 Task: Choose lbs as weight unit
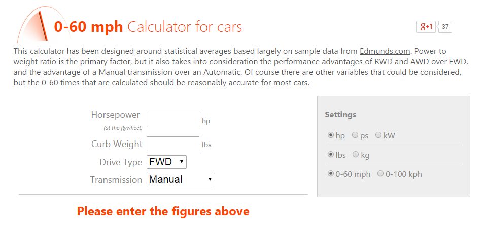(331, 155)
